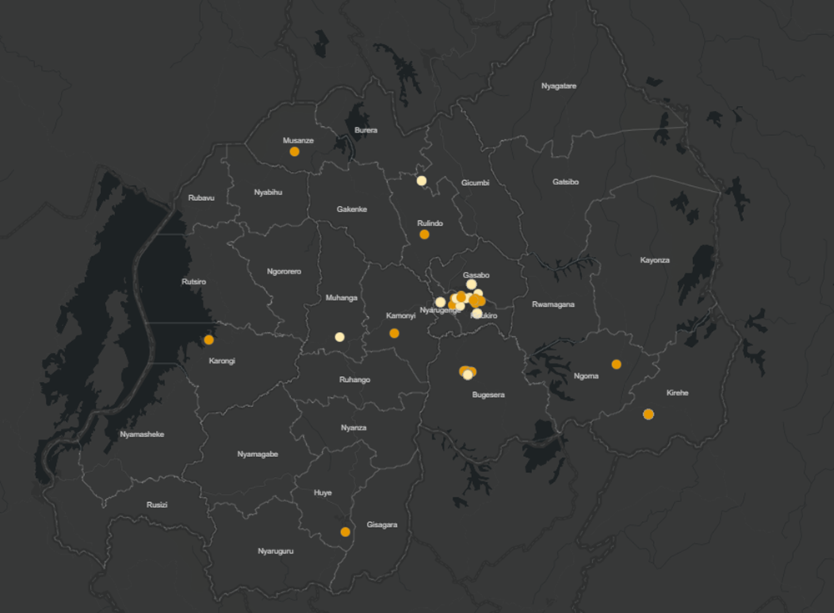Click the orange marker in southern Huye

coord(345,531)
